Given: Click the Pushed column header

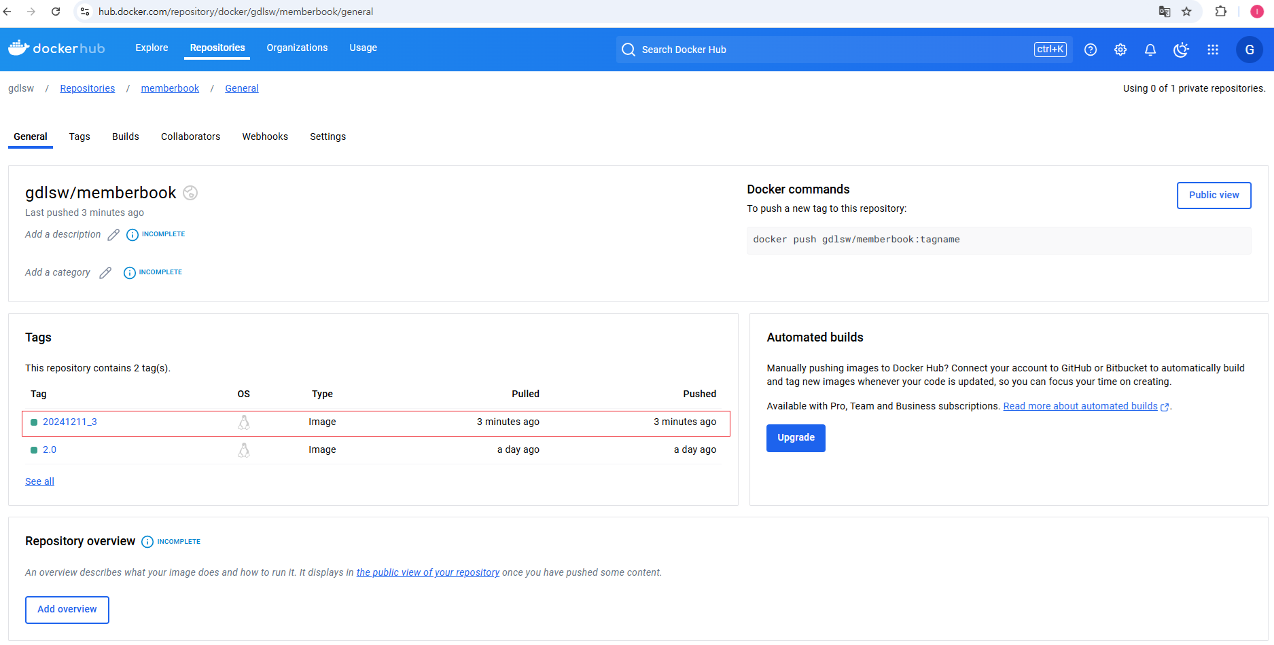Looking at the screenshot, I should [x=700, y=394].
